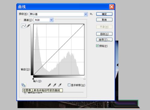
Task: Pick the gray point eyedropper
Action: click(55, 85)
